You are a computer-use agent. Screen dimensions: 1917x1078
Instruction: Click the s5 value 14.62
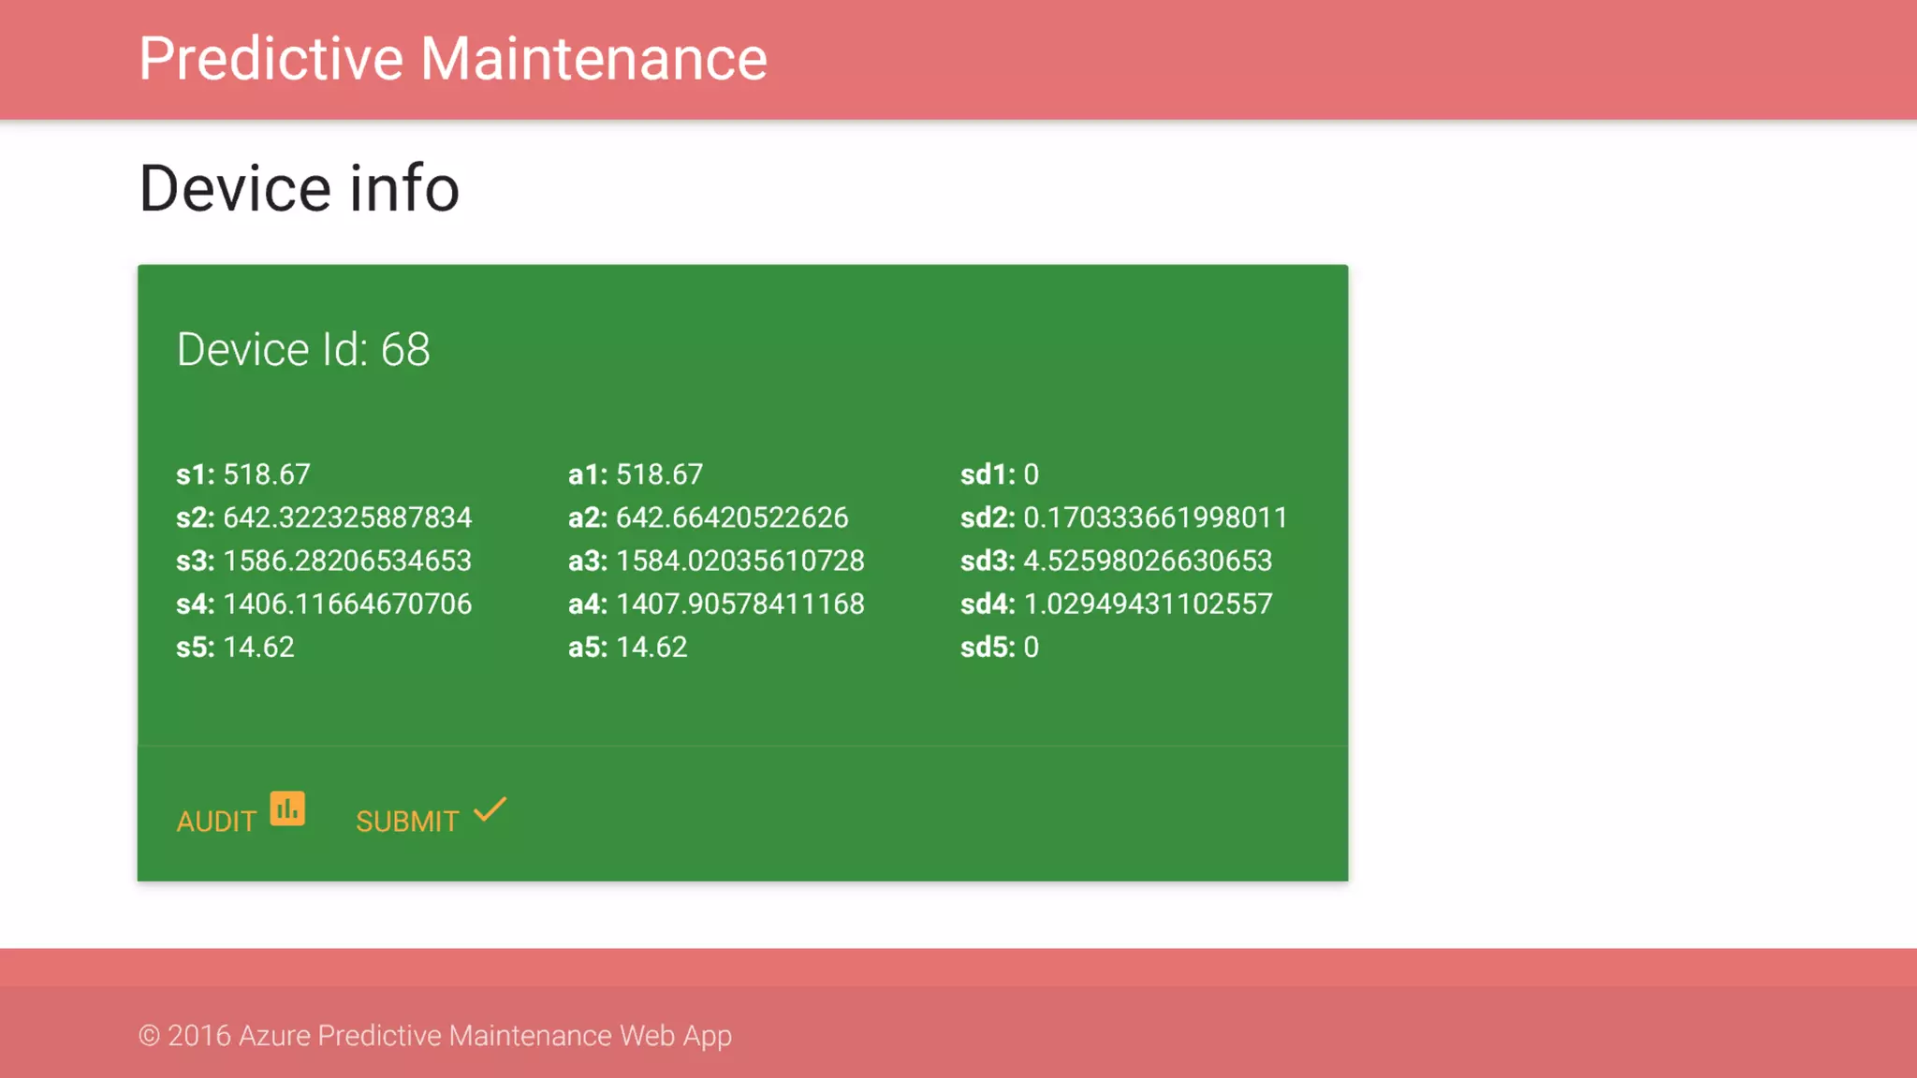point(258,647)
